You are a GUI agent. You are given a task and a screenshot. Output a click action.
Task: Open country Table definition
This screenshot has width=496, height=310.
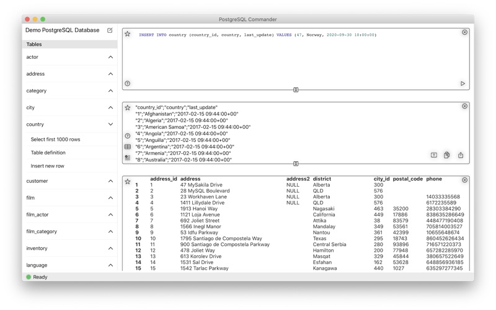coord(48,153)
